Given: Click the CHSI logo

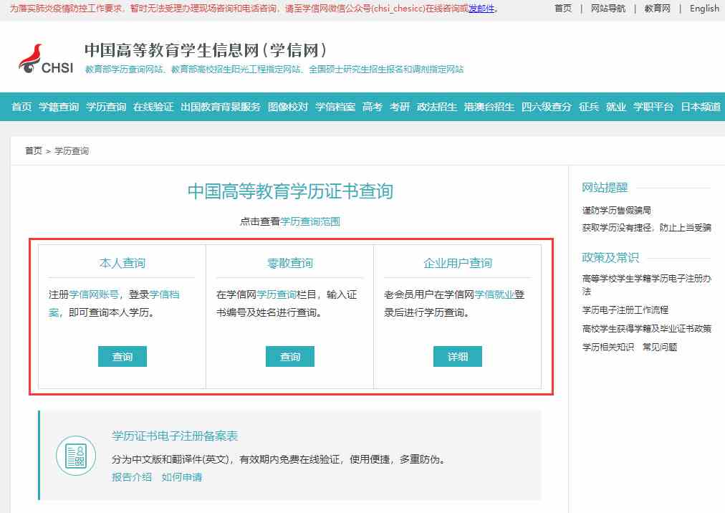Looking at the screenshot, I should tap(46, 59).
